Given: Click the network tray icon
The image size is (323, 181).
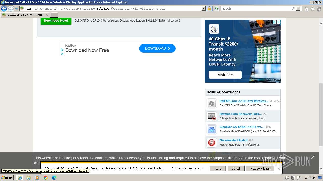Looking at the screenshot, I should tap(293, 178).
